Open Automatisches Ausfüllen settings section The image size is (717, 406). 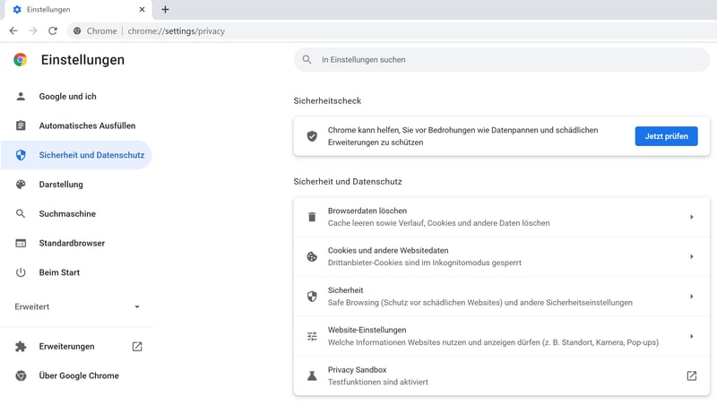coord(87,126)
